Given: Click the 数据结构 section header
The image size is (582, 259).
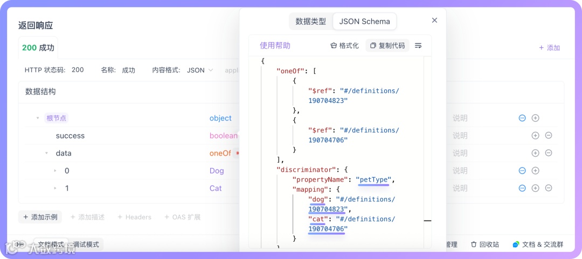Looking at the screenshot, I should point(40,92).
